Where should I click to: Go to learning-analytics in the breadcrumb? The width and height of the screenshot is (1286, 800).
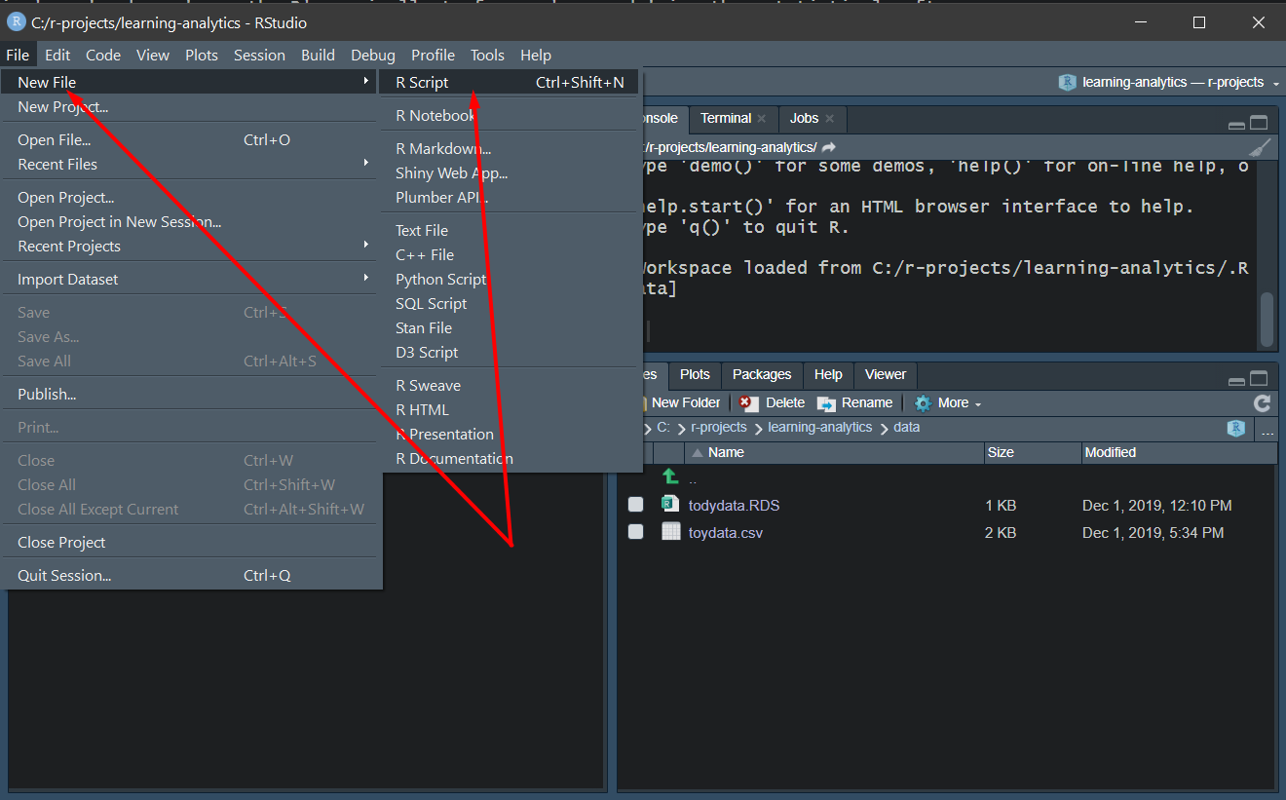click(x=820, y=428)
